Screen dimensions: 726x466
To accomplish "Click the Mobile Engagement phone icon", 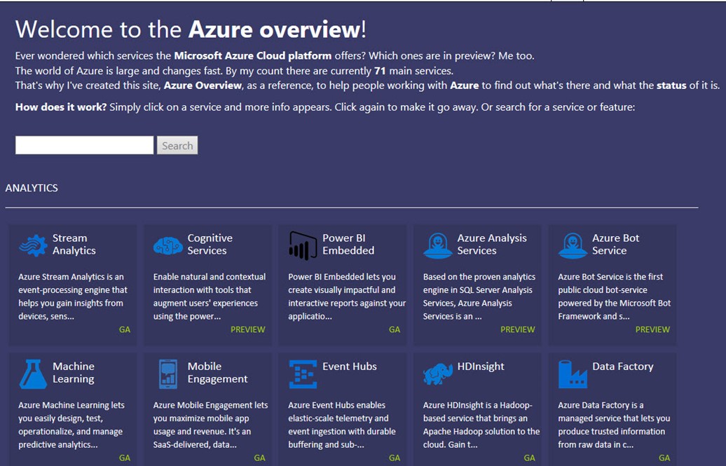I will pos(168,374).
